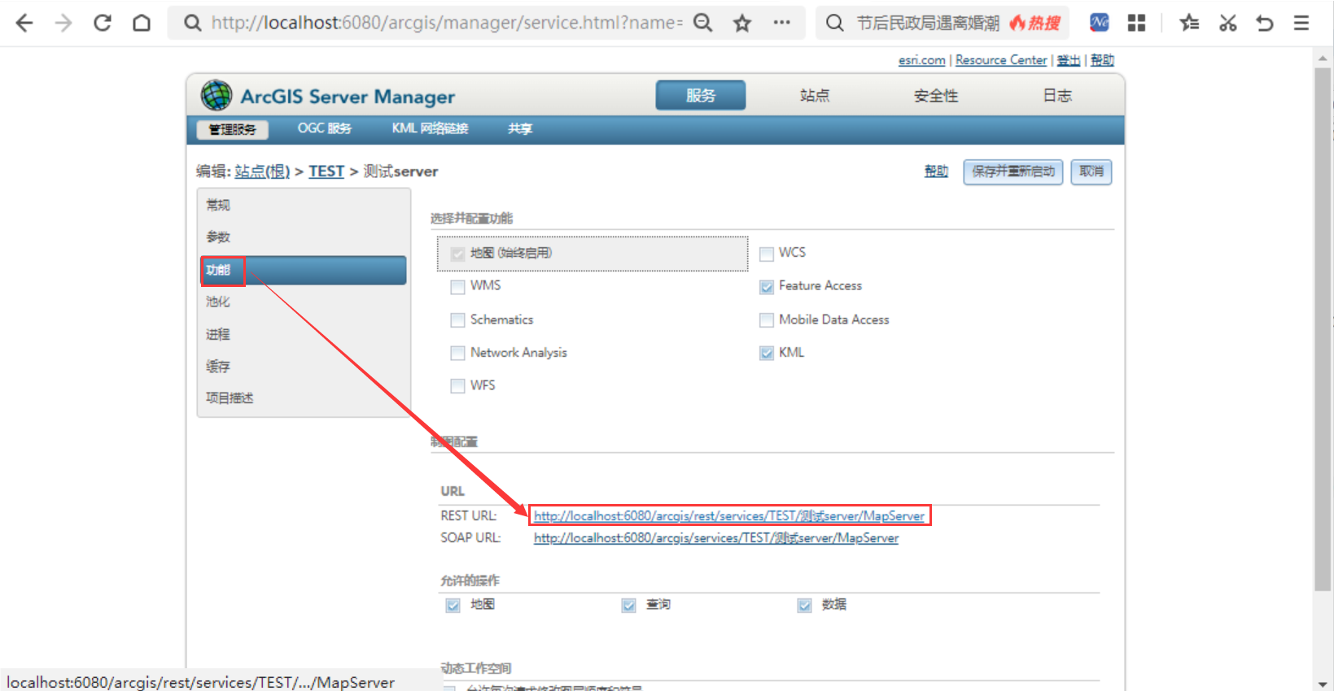Toggle the 数据 allowed operation checkbox
1334x691 pixels.
pyautogui.click(x=804, y=605)
